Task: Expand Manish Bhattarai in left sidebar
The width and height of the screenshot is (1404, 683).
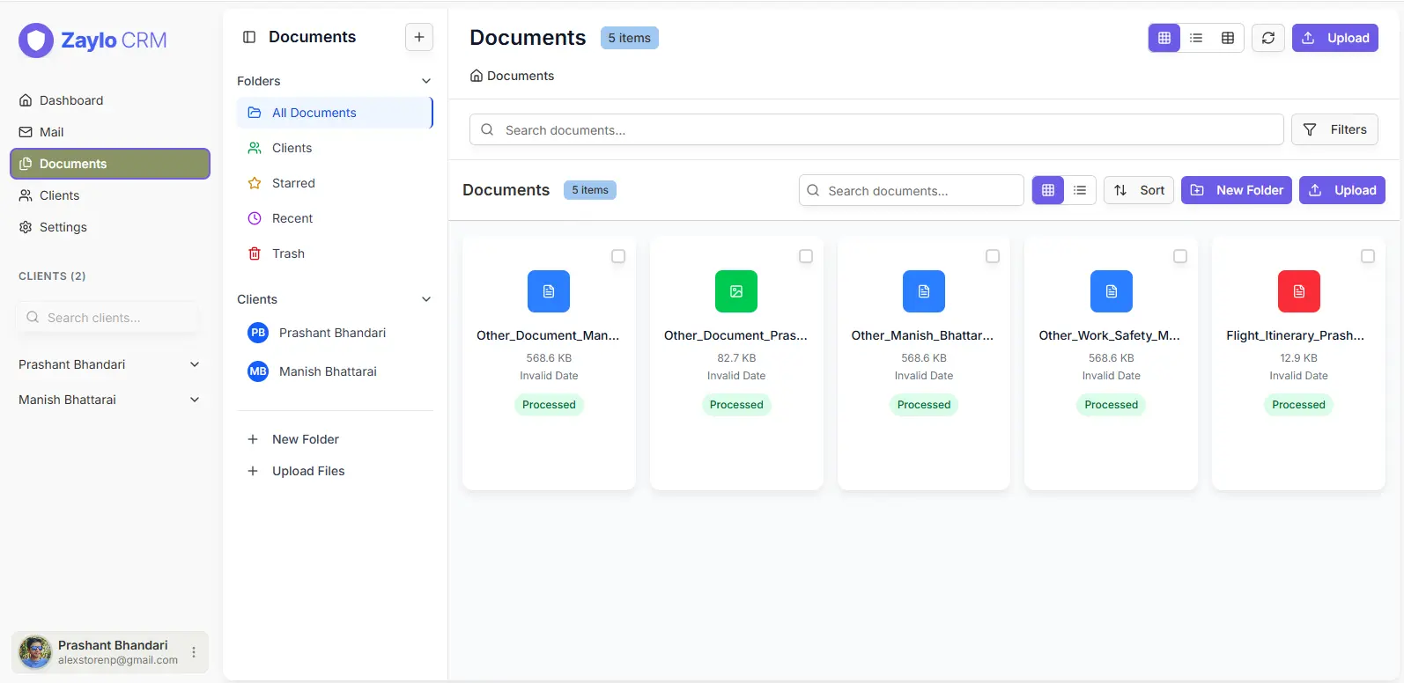Action: 195,400
